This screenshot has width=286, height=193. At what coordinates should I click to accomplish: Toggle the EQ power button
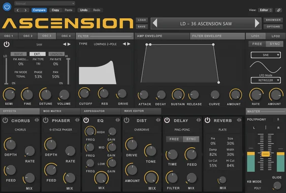86,120
